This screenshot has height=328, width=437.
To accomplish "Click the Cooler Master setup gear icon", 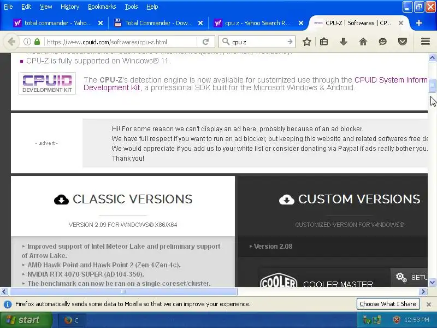I will (x=401, y=277).
